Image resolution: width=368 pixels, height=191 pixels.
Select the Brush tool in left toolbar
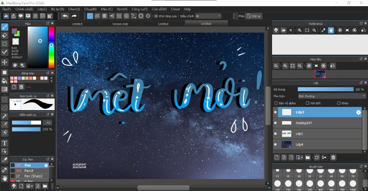tap(4, 27)
